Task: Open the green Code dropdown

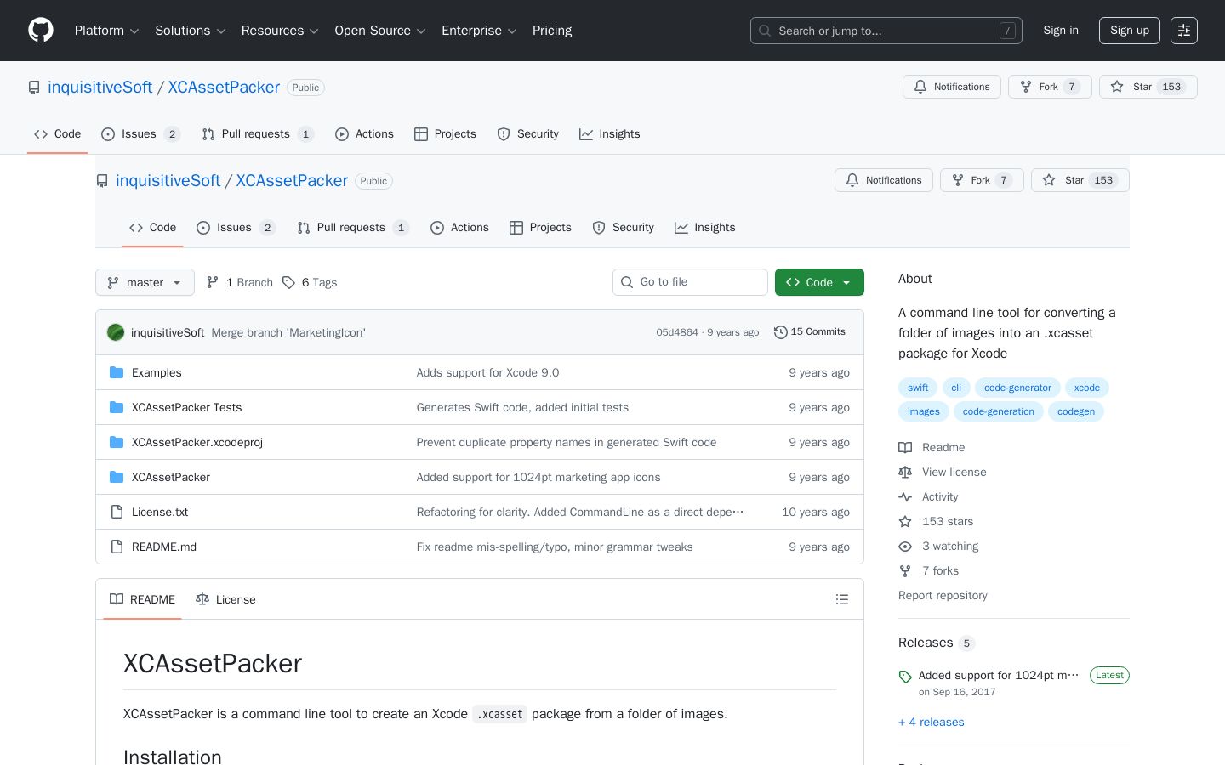Action: point(819,282)
